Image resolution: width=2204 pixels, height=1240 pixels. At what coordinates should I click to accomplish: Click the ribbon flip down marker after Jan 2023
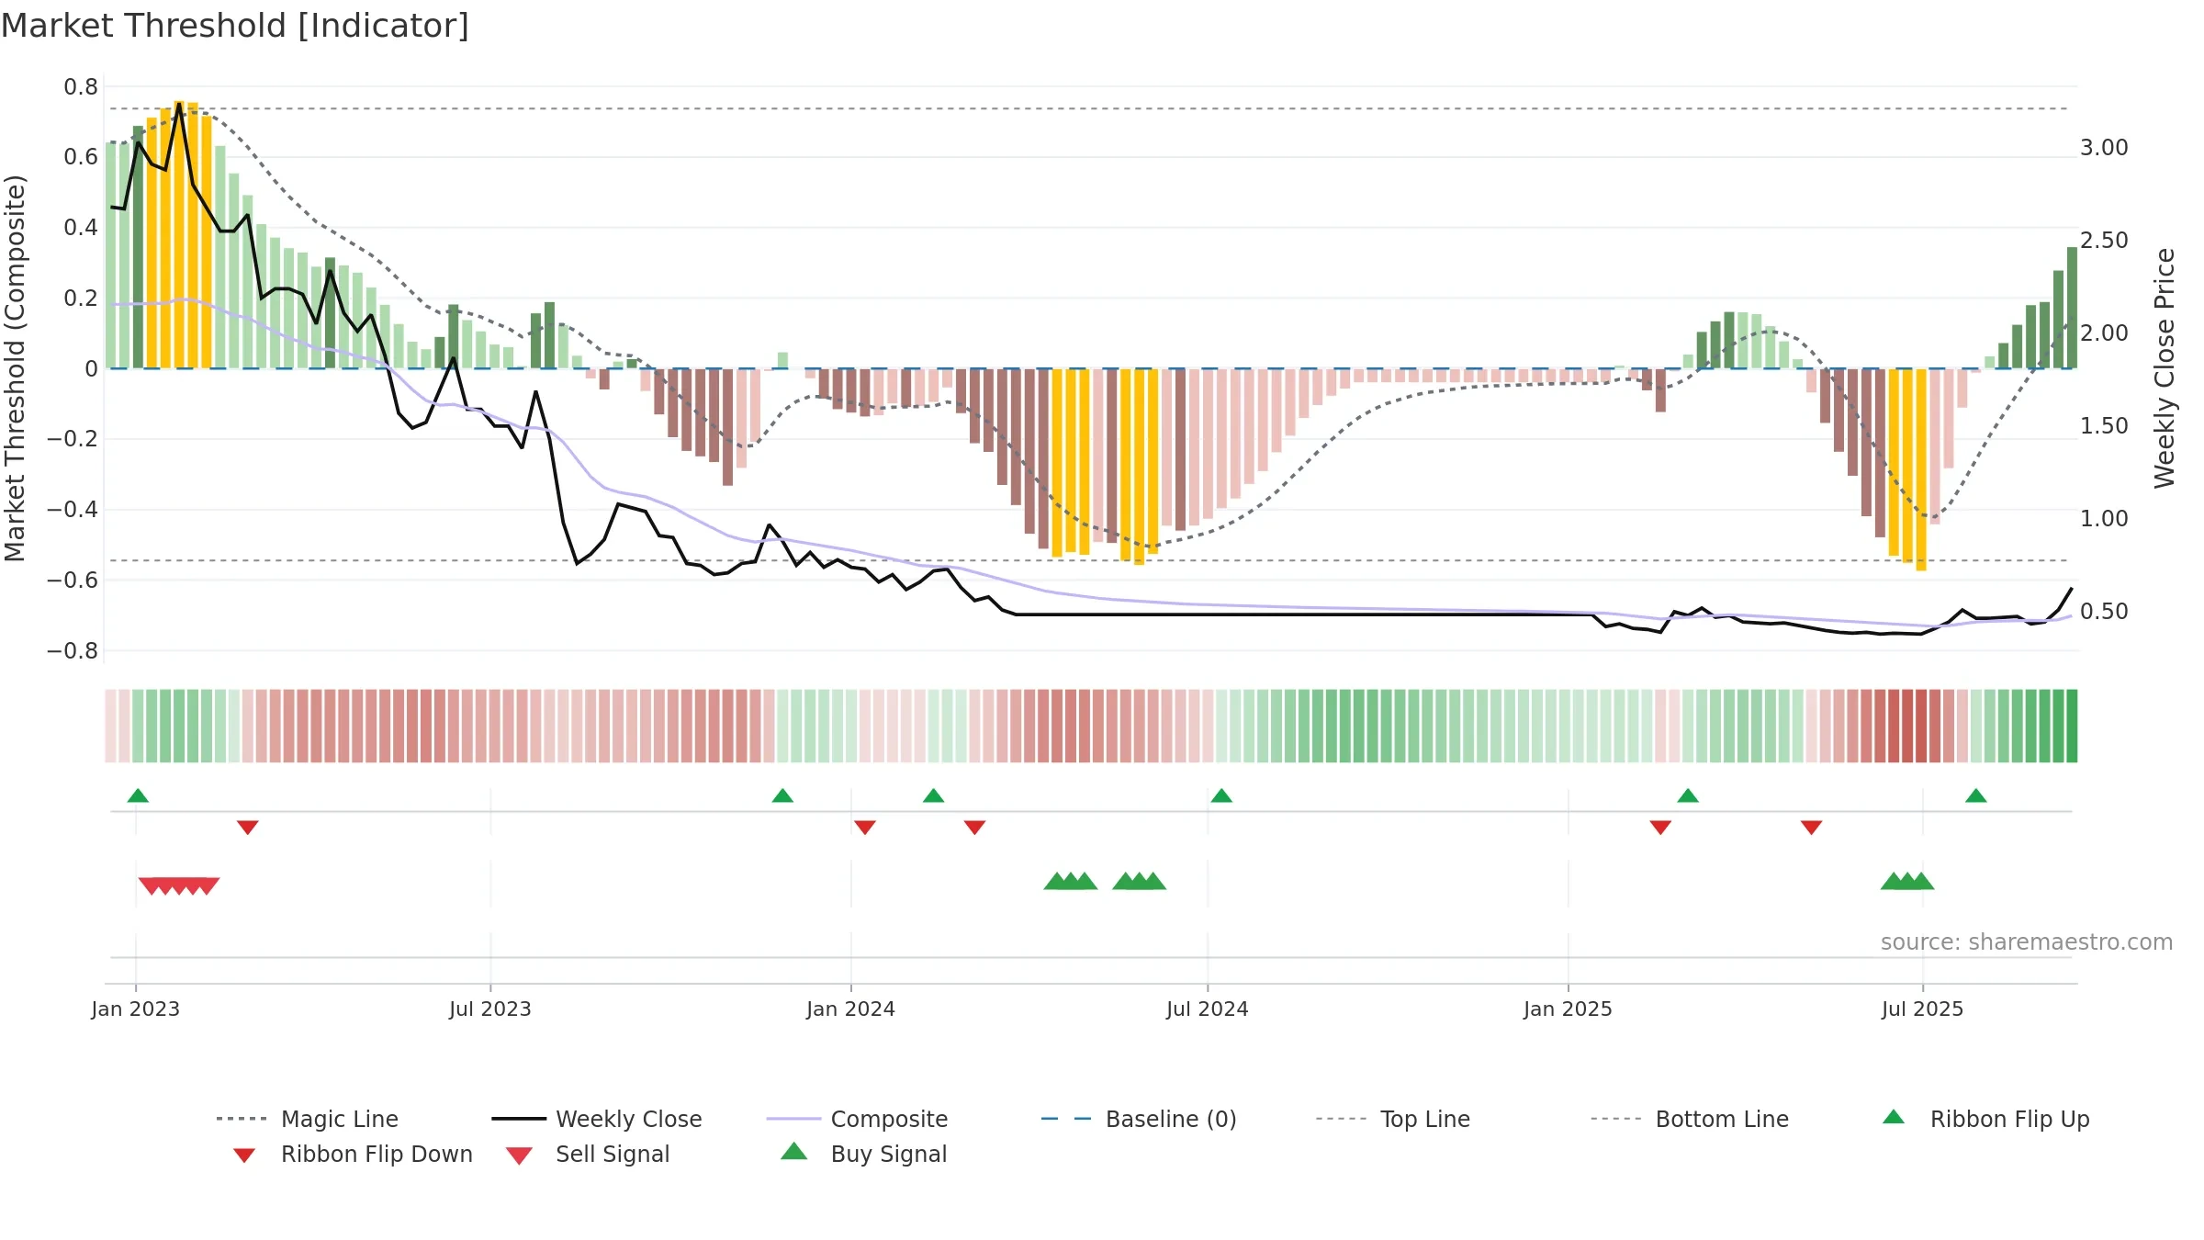pyautogui.click(x=248, y=828)
